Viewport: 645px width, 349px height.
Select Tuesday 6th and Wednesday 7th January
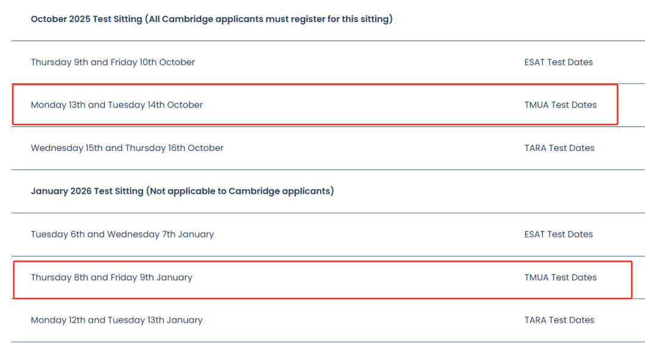click(122, 234)
